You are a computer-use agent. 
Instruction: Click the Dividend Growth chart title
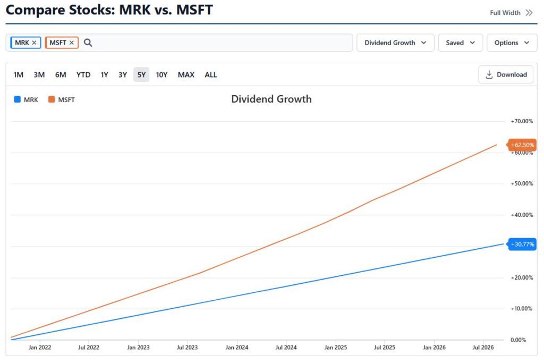click(x=271, y=99)
